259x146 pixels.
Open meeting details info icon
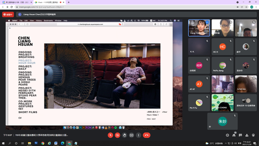[x=228, y=135]
